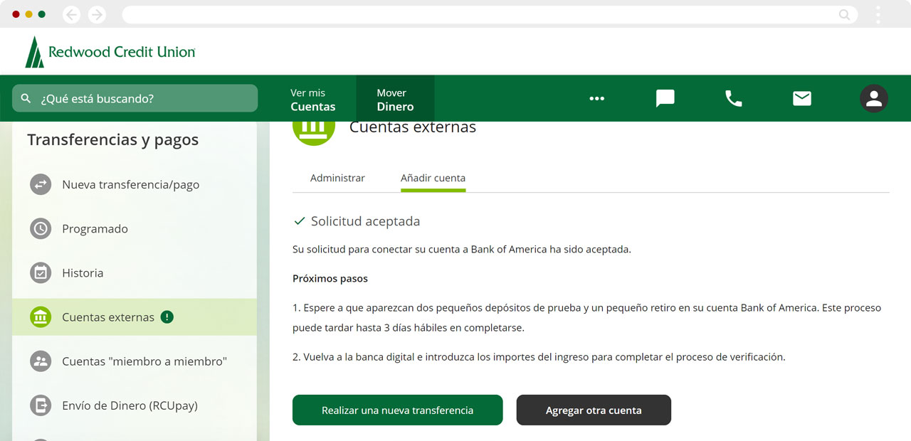This screenshot has height=441, width=911.
Task: Click the Transferencias y pagos heading
Action: coord(113,140)
